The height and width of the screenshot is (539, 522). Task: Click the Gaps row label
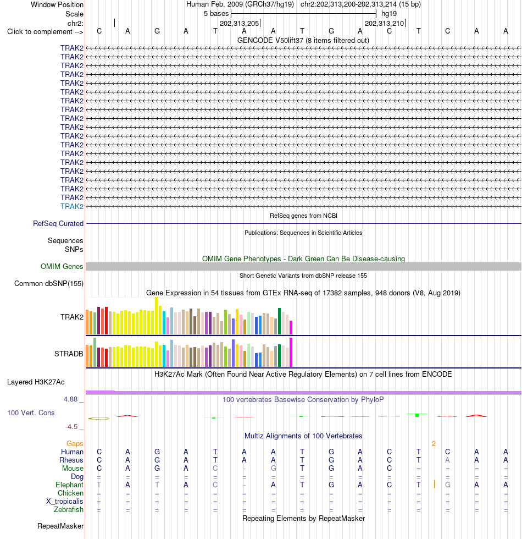pyautogui.click(x=75, y=443)
